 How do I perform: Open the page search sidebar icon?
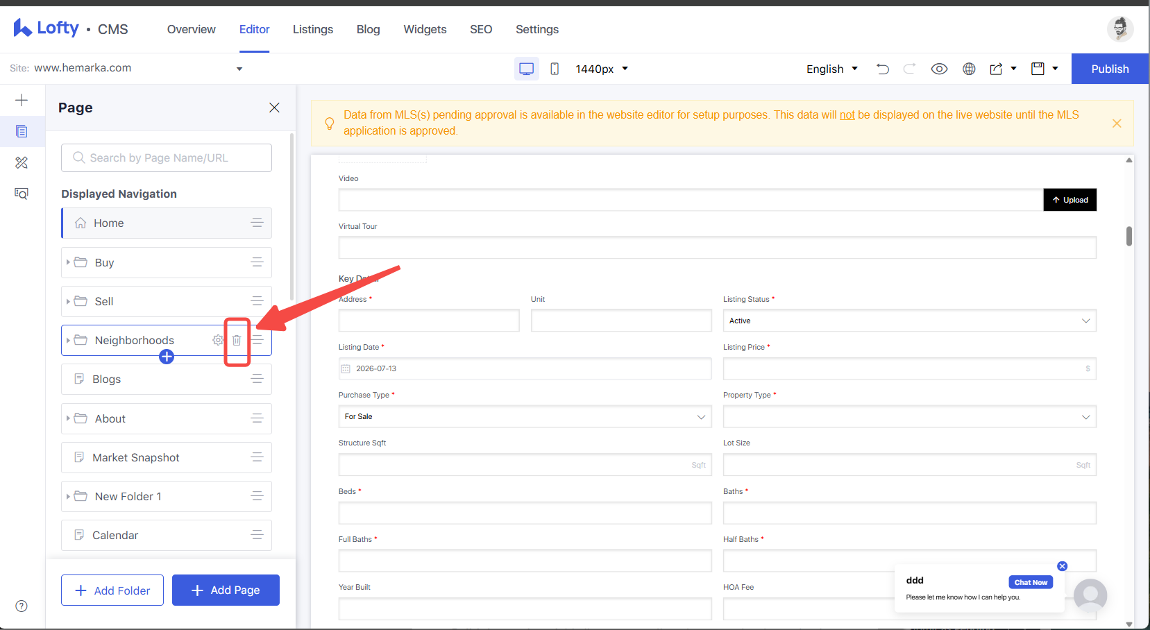click(x=22, y=194)
